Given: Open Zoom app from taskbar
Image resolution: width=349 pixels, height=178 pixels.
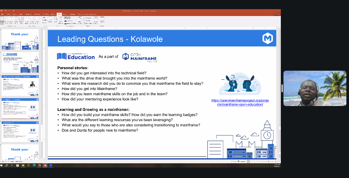Looking at the screenshot, I should 50,165.
